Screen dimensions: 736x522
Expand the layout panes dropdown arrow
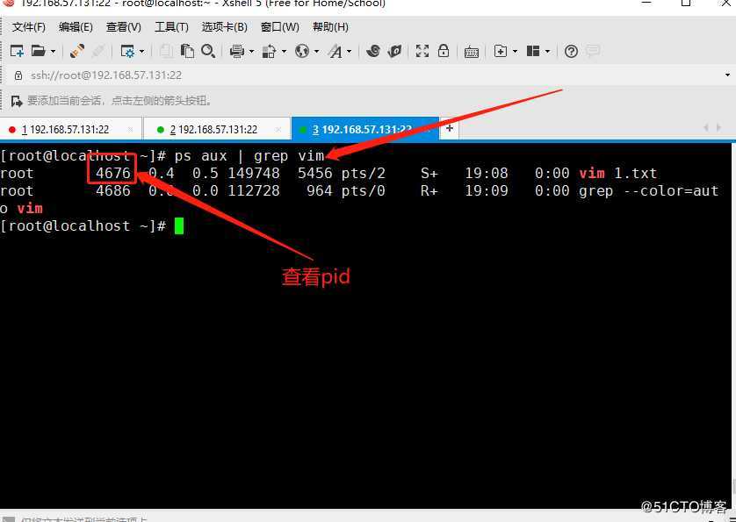pos(547,51)
